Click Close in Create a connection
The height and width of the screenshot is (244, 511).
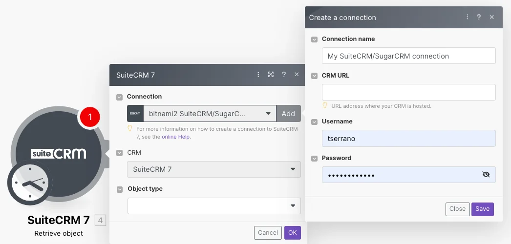click(458, 209)
